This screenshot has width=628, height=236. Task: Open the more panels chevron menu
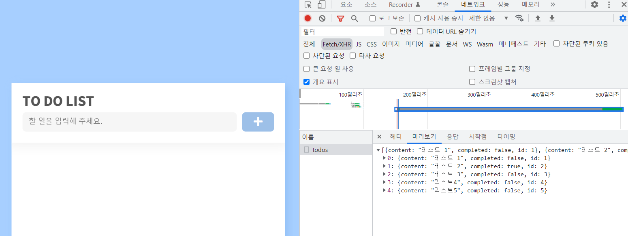(553, 4)
